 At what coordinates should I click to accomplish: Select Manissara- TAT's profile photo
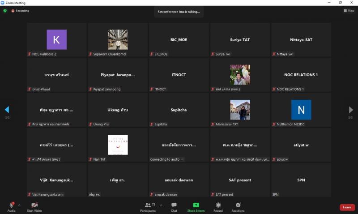(x=240, y=110)
